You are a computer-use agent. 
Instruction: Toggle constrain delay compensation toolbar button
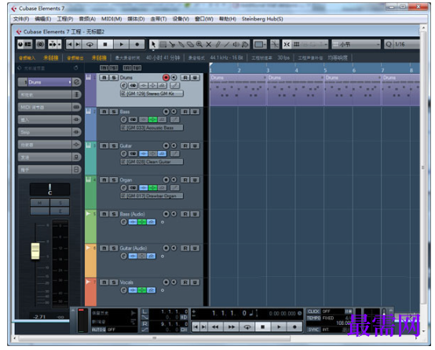pyautogui.click(x=41, y=45)
